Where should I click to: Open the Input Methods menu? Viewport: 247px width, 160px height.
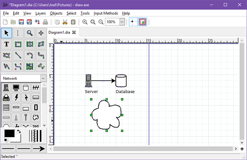105,13
